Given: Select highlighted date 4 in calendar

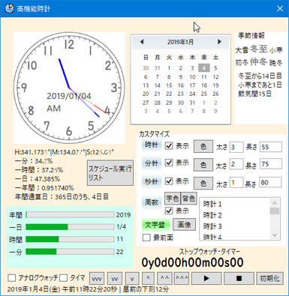Looking at the screenshot, I should coord(204,67).
